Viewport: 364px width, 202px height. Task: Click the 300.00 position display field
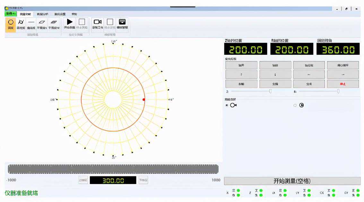click(113, 181)
